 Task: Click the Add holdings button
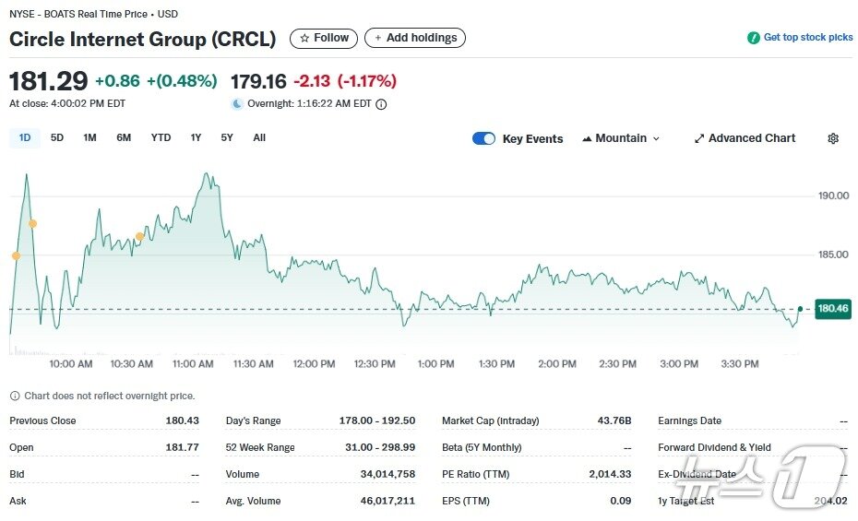(415, 38)
